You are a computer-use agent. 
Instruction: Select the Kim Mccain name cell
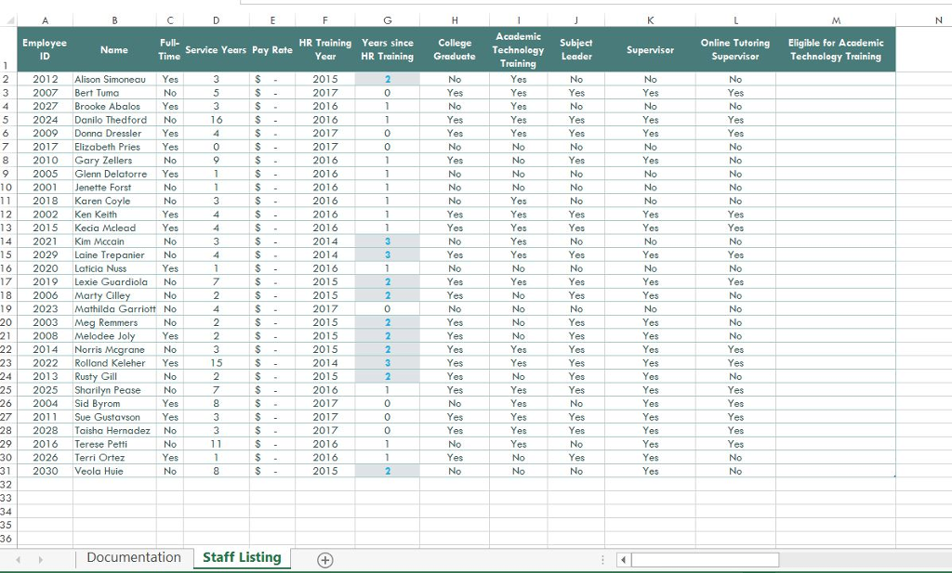114,241
